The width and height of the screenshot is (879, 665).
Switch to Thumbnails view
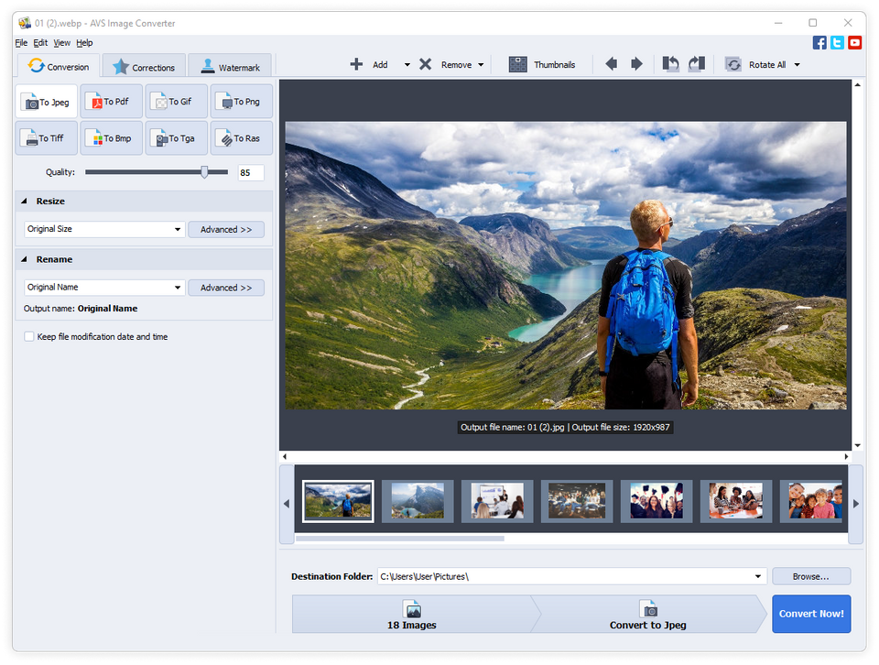click(x=542, y=64)
